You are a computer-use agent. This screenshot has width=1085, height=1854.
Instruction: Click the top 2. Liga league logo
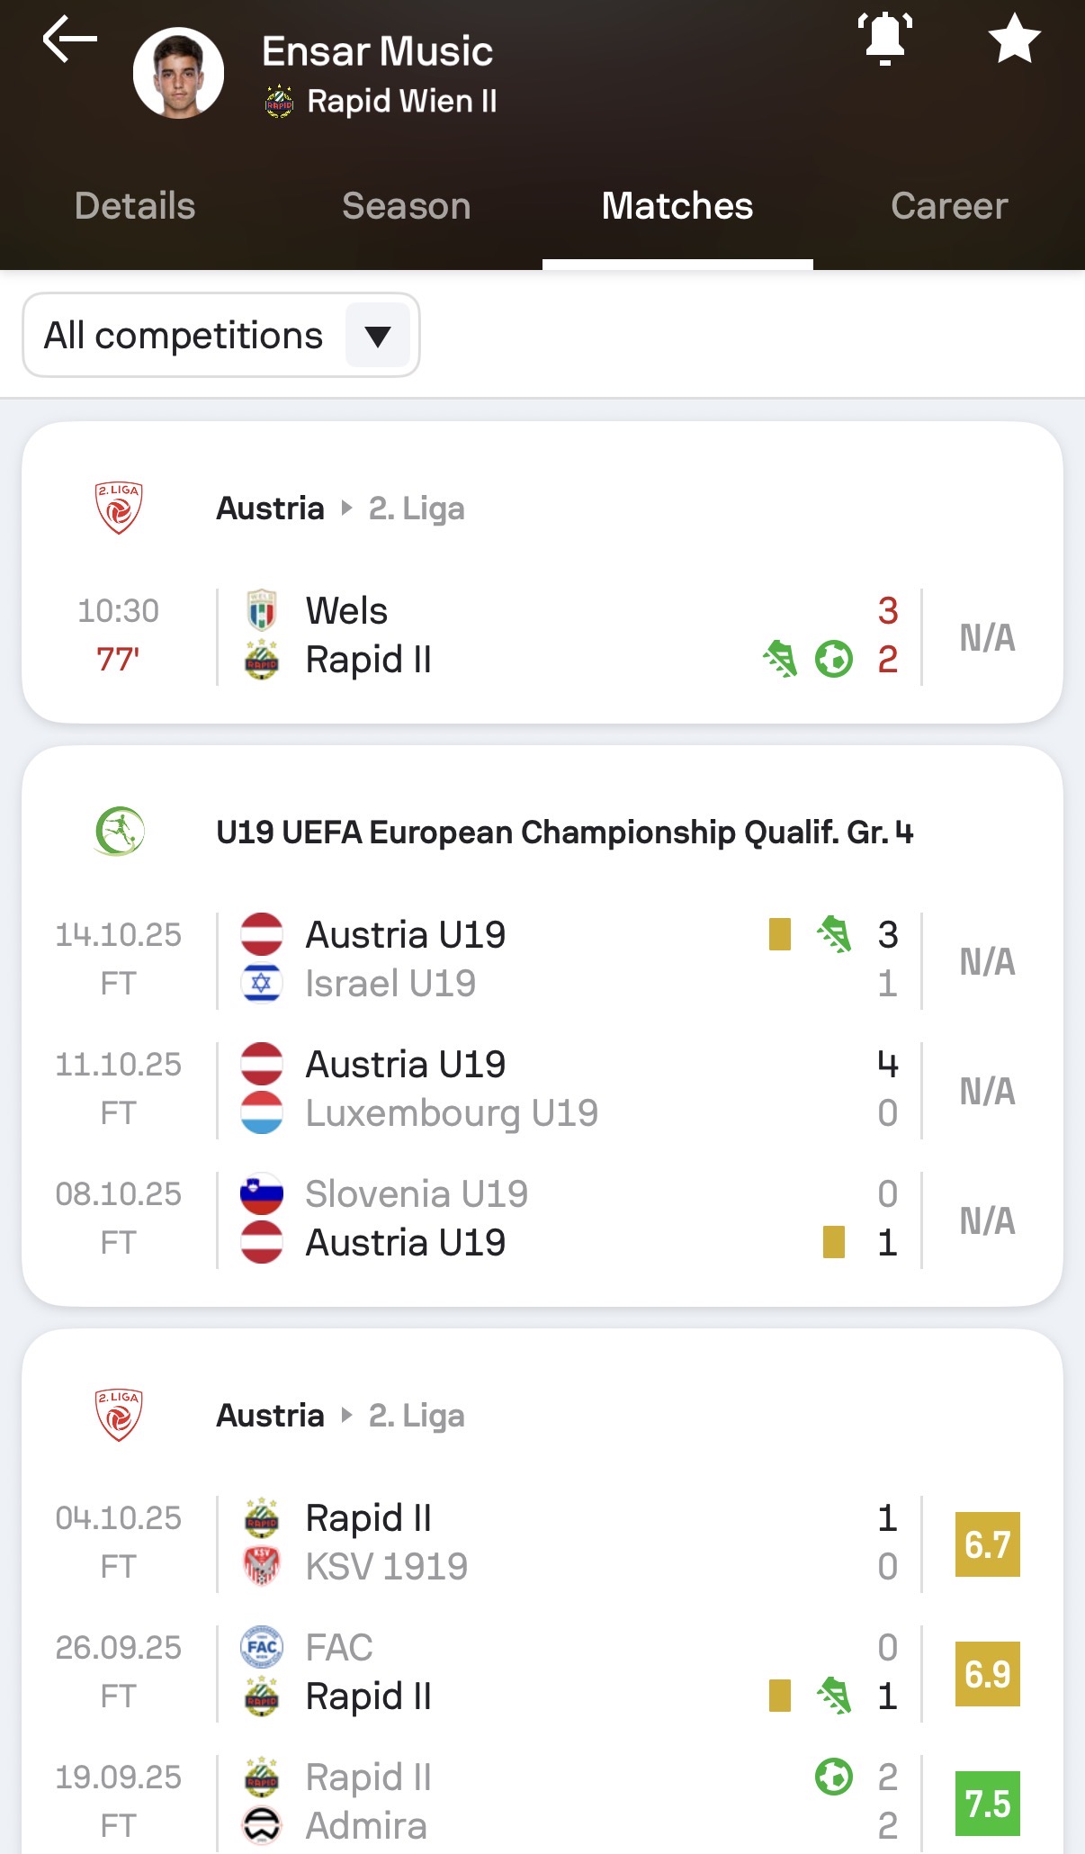[118, 508]
